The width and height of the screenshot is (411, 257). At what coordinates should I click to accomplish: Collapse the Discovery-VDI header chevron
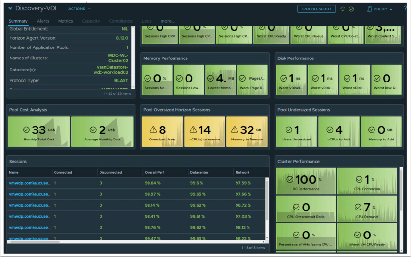(x=11, y=9)
